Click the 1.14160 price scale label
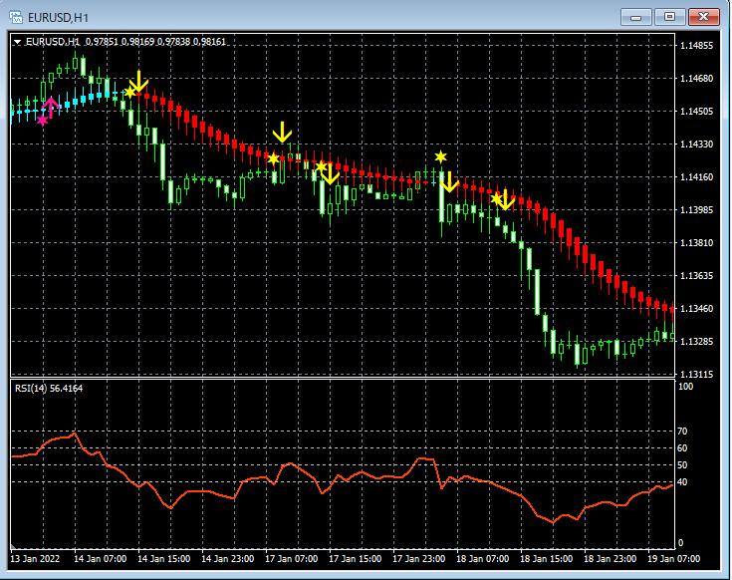Image resolution: width=732 pixels, height=580 pixels. tap(696, 177)
